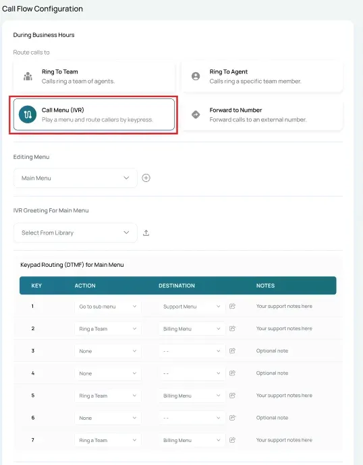Image resolution: width=363 pixels, height=465 pixels.
Task: Click the Optional note field for key 4
Action: coord(272,373)
